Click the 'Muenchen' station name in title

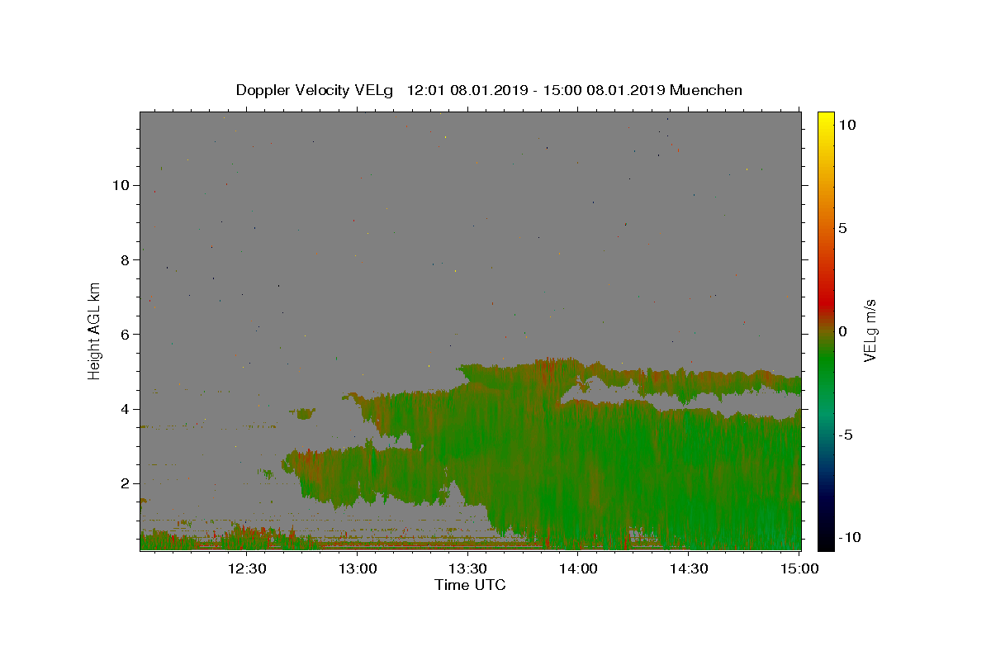coord(706,90)
